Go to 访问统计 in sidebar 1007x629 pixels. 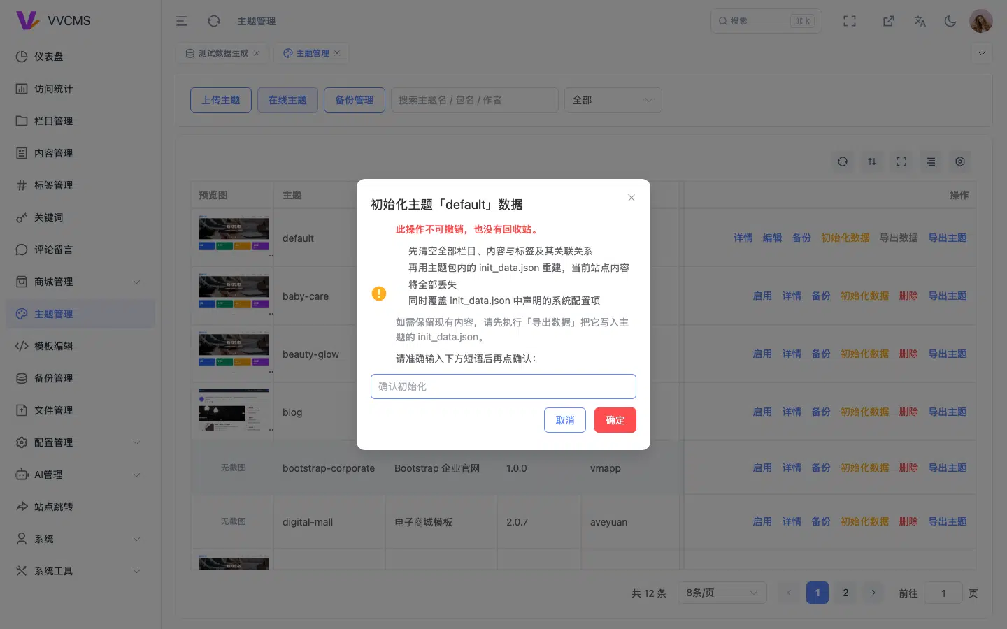tap(80, 89)
